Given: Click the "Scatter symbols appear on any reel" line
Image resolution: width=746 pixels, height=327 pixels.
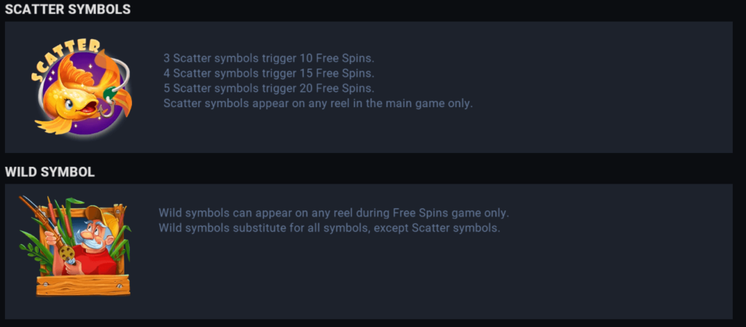Looking at the screenshot, I should coord(318,103).
